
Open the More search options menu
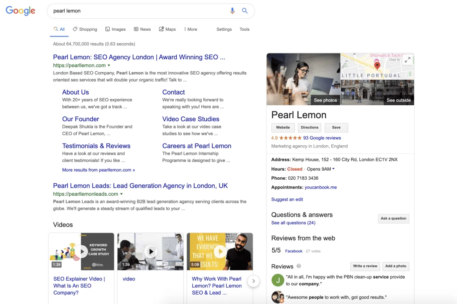191,29
